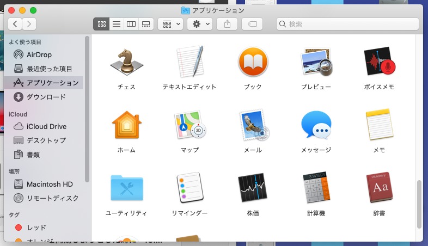The width and height of the screenshot is (428, 246).
Task: Click the green zoom window button
Action: pos(33,10)
